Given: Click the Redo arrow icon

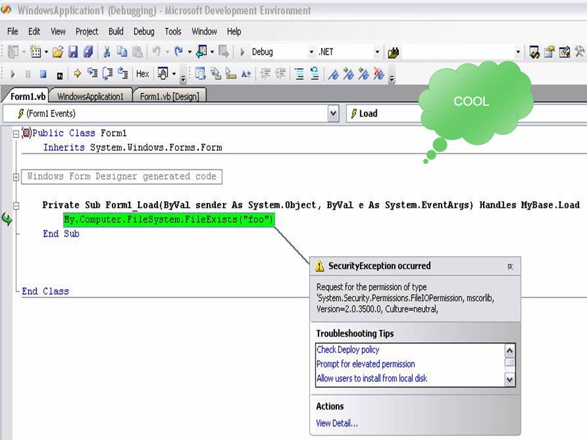Looking at the screenshot, I should click(x=179, y=51).
